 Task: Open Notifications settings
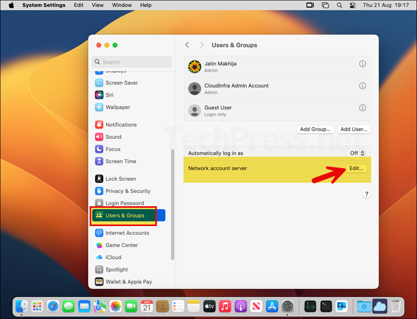click(x=116, y=125)
